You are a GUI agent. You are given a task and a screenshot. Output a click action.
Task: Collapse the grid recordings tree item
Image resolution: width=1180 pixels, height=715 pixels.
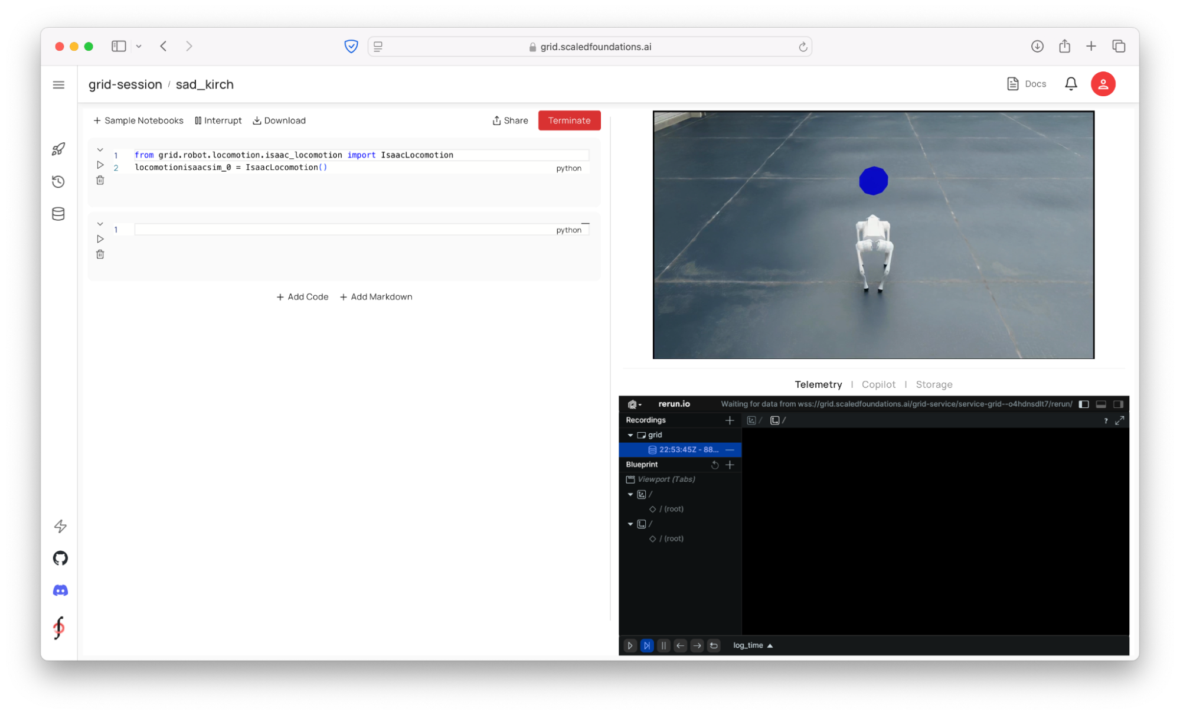[630, 435]
